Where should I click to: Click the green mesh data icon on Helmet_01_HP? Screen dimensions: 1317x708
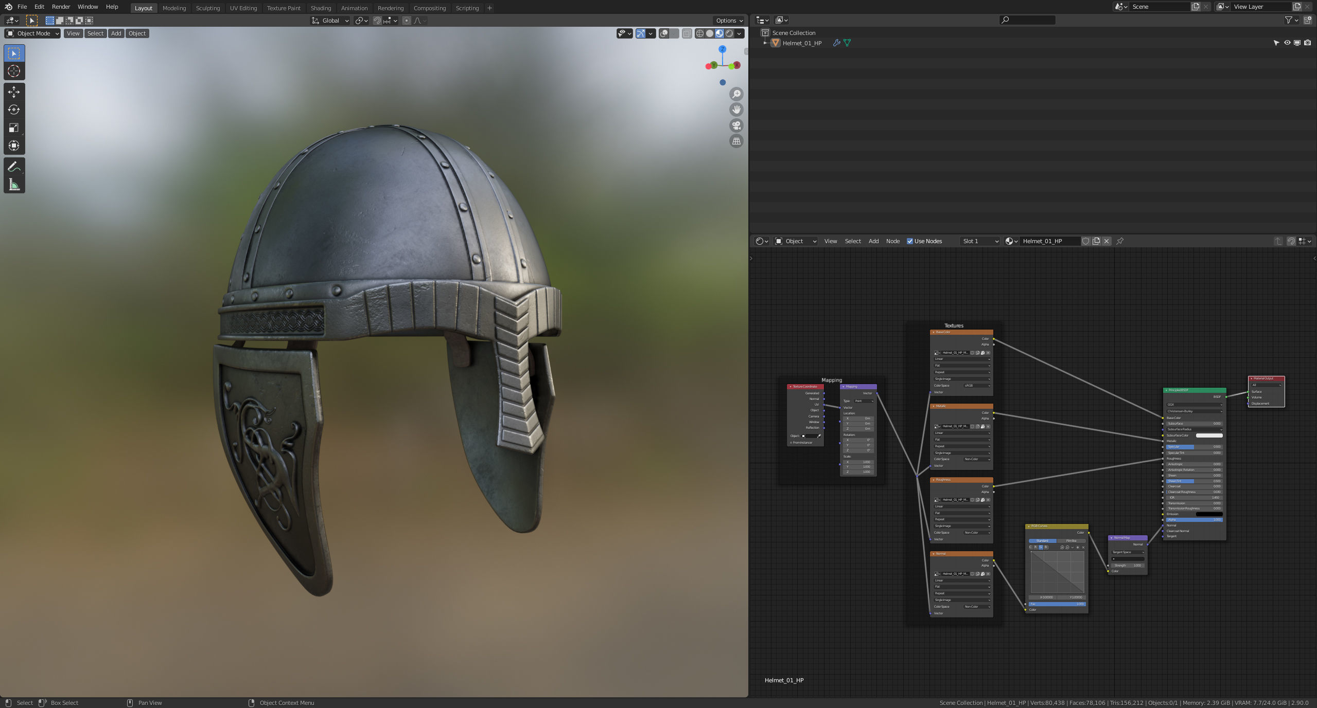click(847, 43)
